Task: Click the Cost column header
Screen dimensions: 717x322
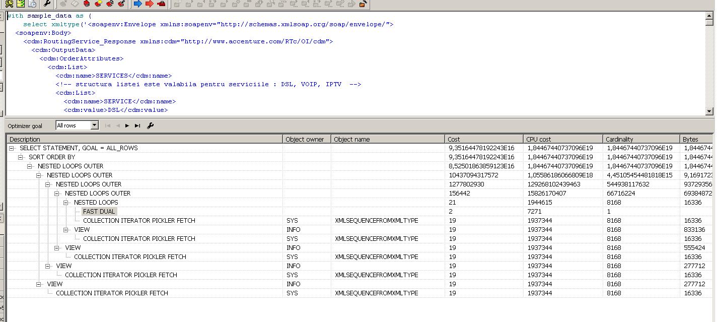Action: tap(484, 139)
